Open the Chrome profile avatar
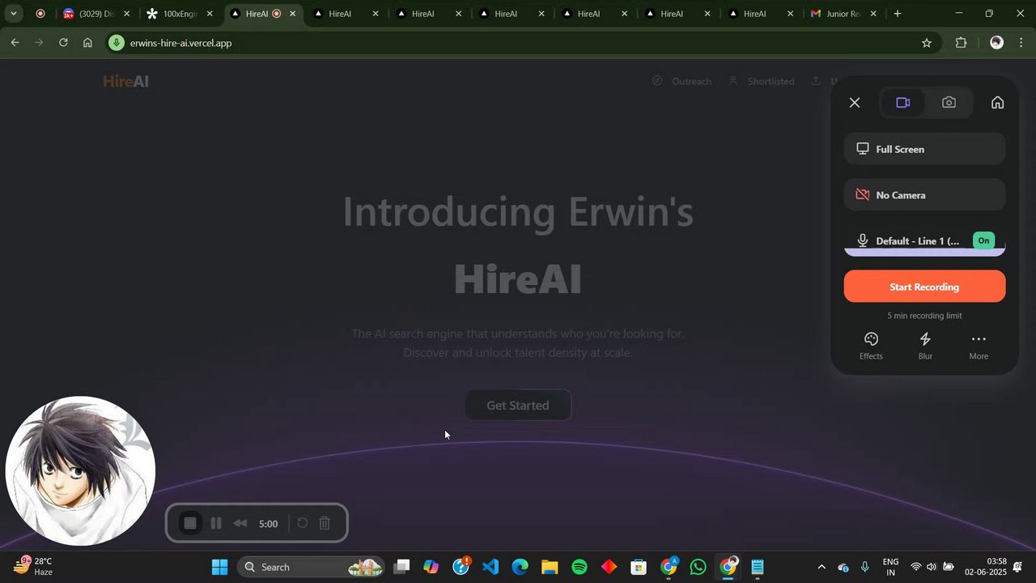 click(996, 43)
